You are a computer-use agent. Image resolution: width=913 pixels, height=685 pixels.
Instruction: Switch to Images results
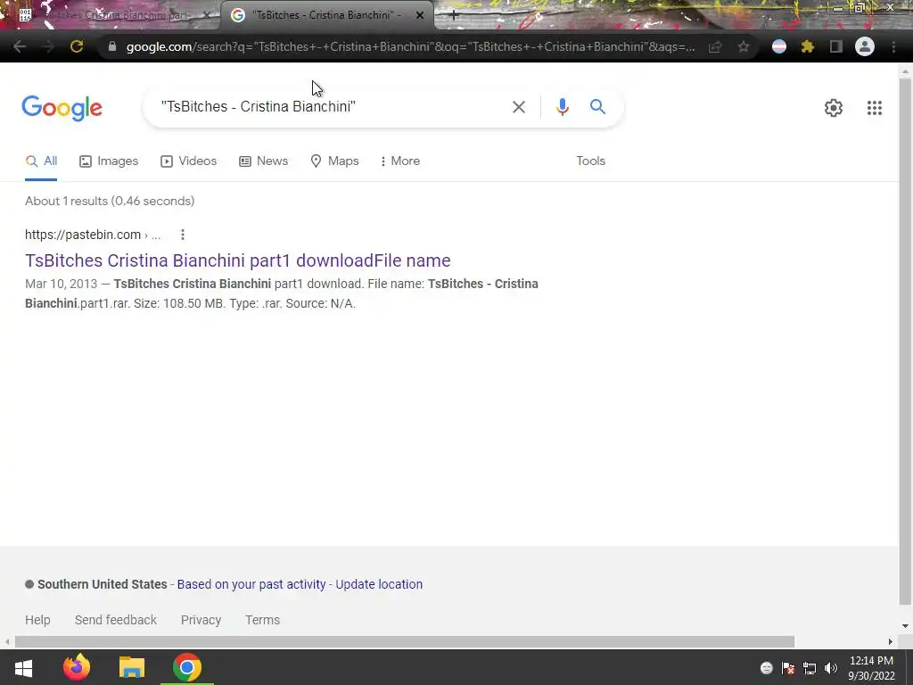pos(109,161)
